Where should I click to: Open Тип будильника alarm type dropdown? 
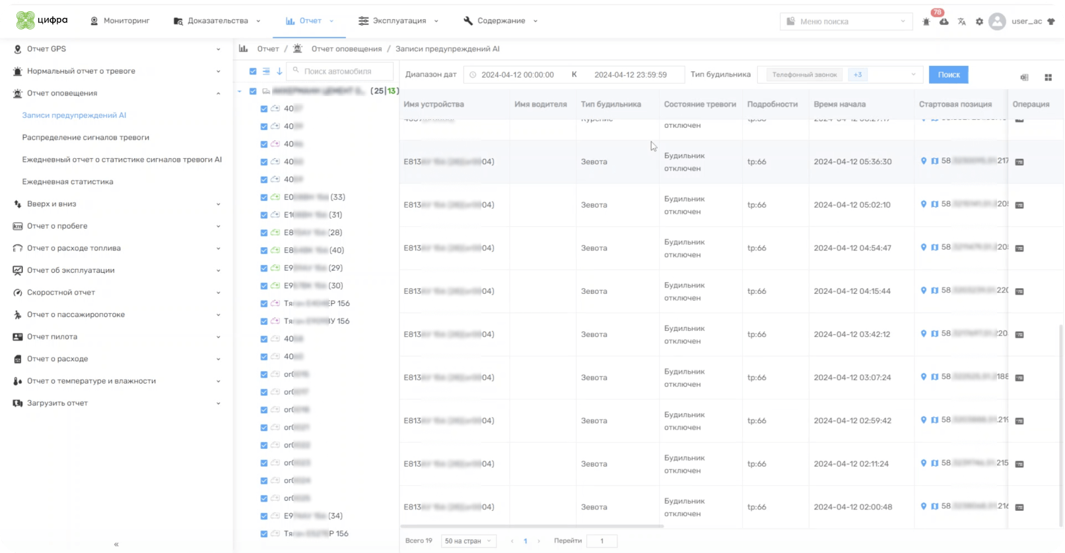(x=840, y=74)
